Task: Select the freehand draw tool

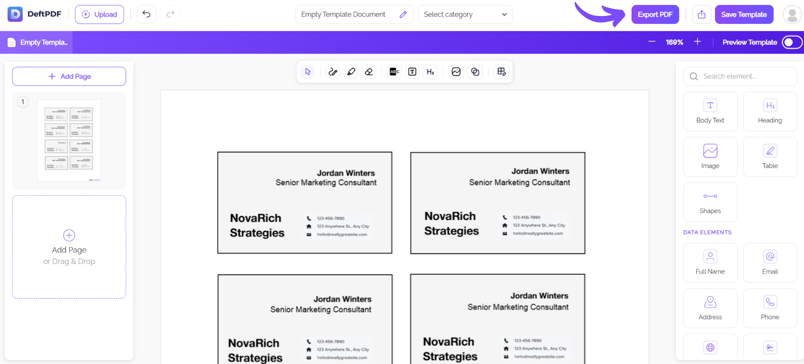Action: point(333,72)
